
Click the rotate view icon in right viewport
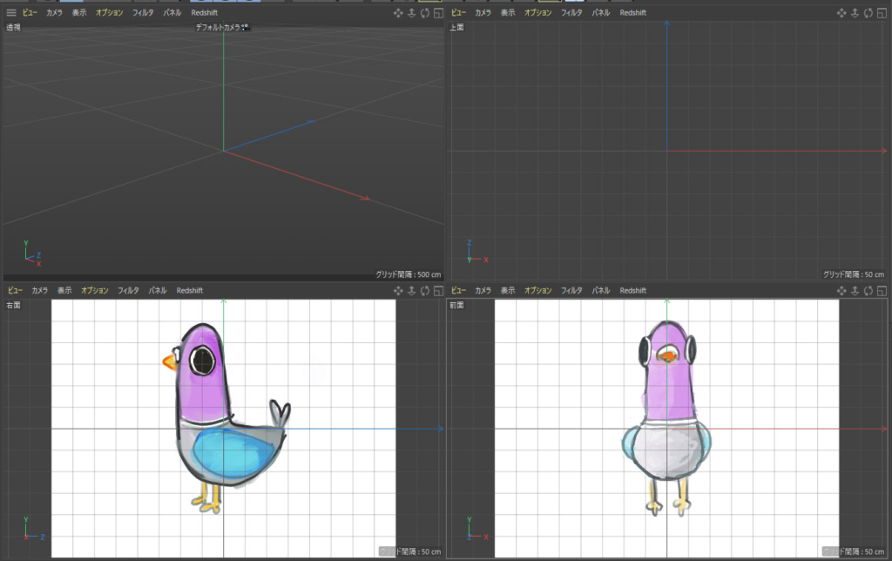pos(424,290)
